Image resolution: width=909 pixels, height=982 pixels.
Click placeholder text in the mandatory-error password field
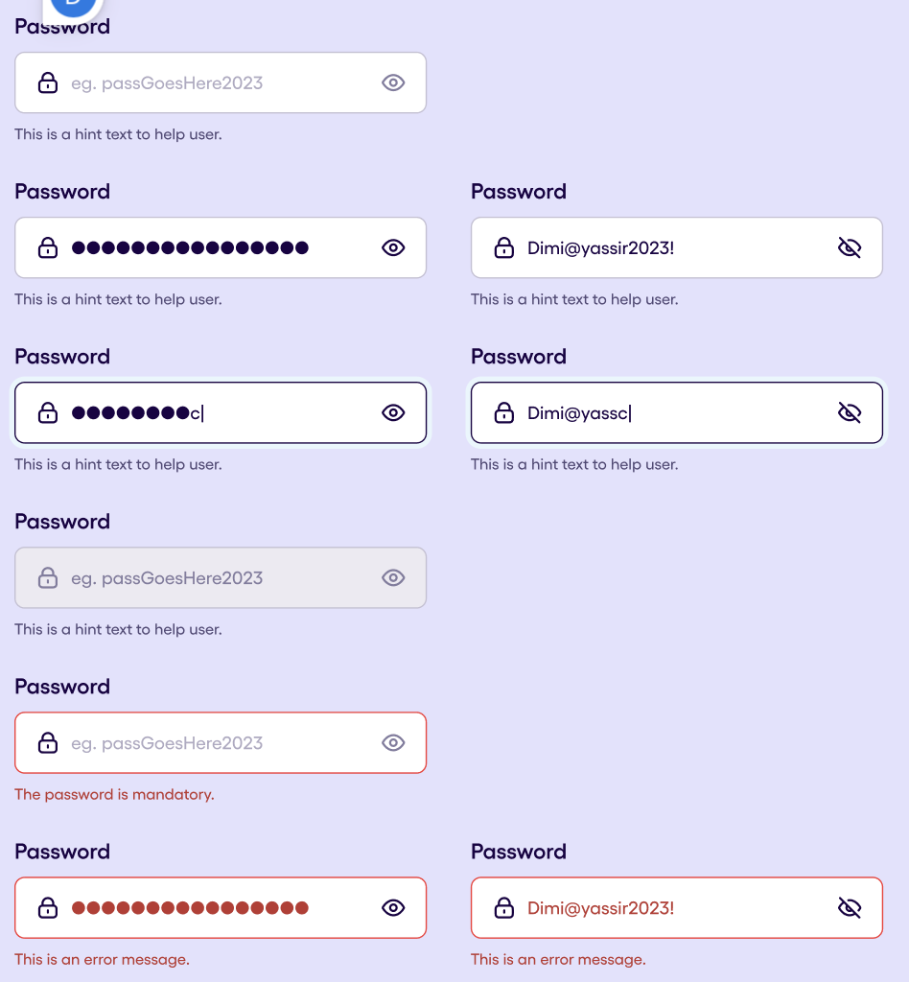pyautogui.click(x=167, y=743)
